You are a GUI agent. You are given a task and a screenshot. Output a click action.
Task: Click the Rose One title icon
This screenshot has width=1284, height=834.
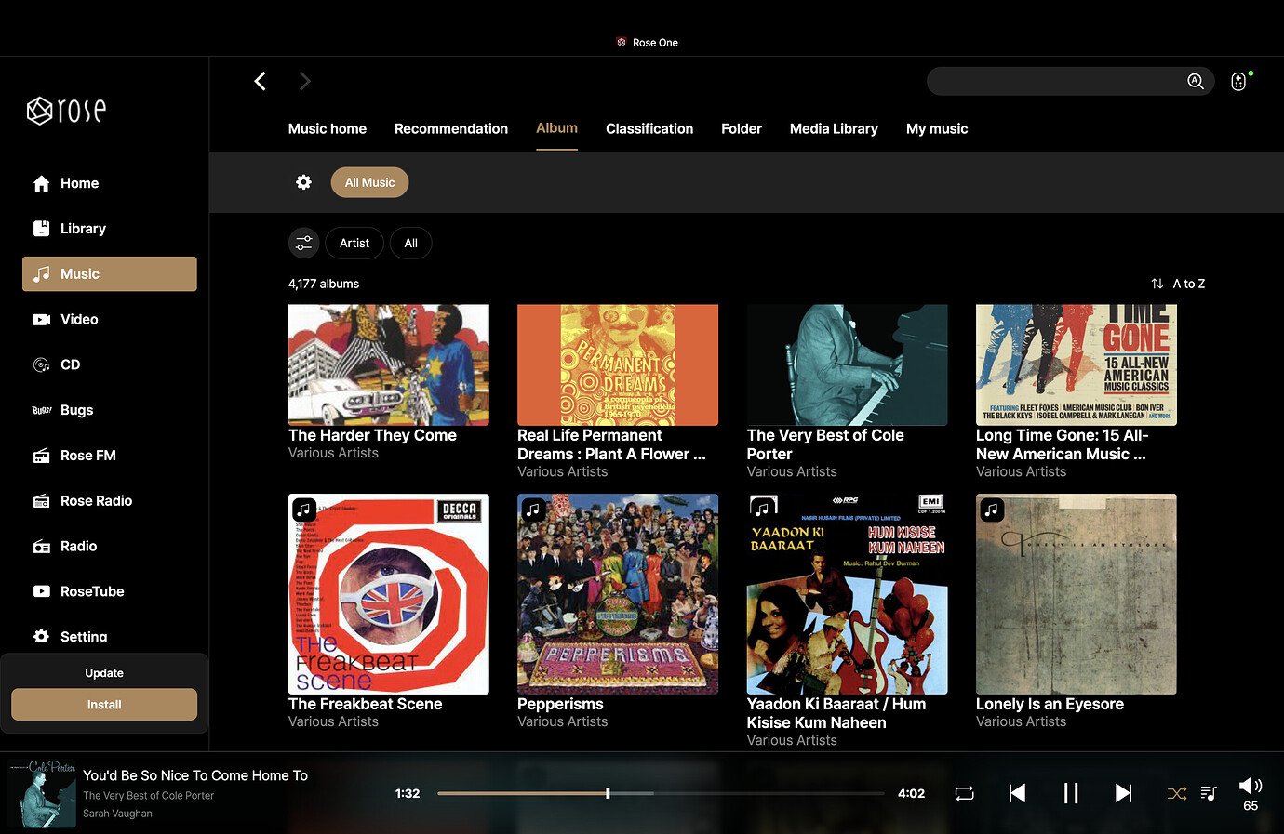pyautogui.click(x=622, y=42)
